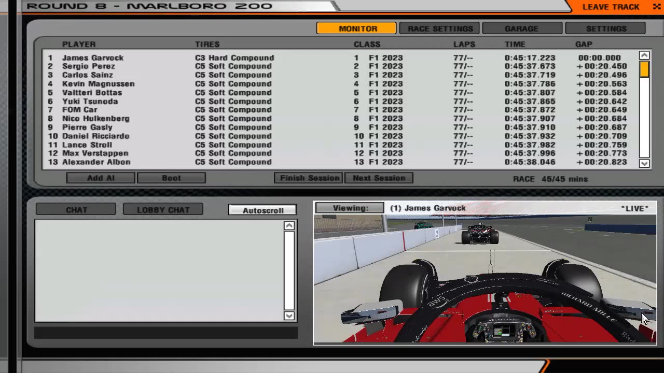
Task: Click the PLAYER column header
Action: point(79,44)
